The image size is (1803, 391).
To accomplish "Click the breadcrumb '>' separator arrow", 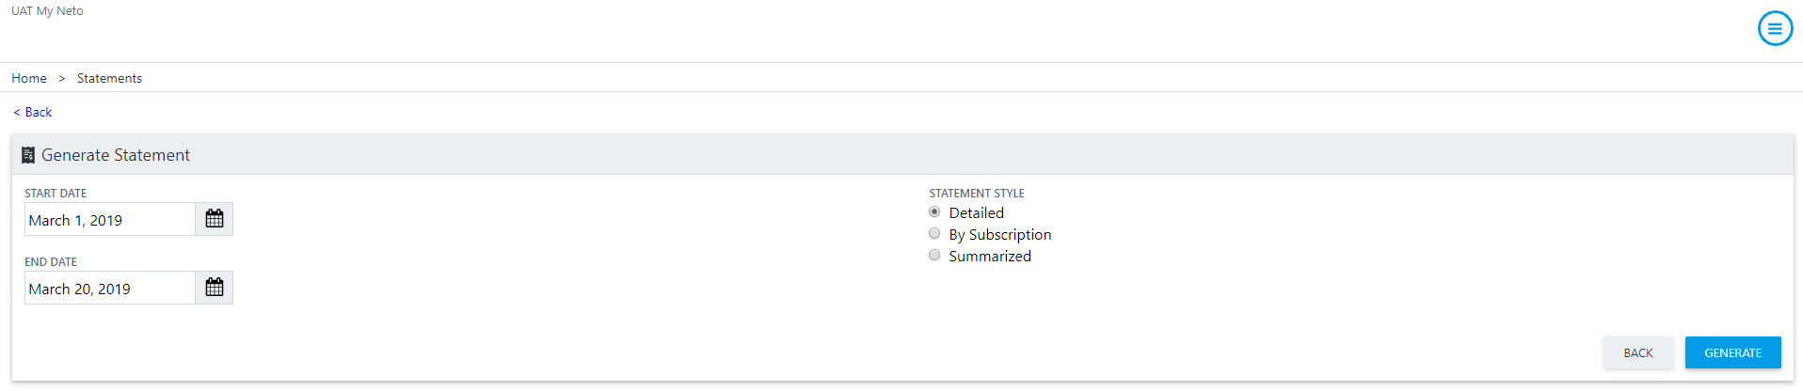I will click(x=62, y=78).
